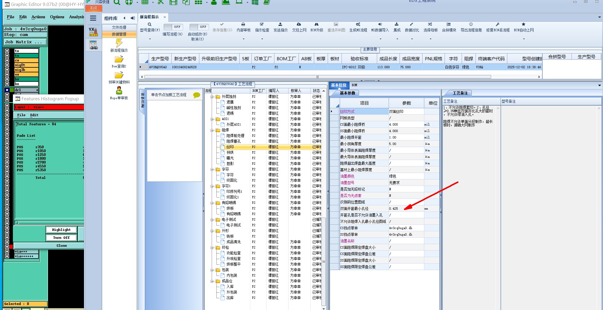
Task: Click Turn Off button in Histogram Popup
Action: click(61, 238)
